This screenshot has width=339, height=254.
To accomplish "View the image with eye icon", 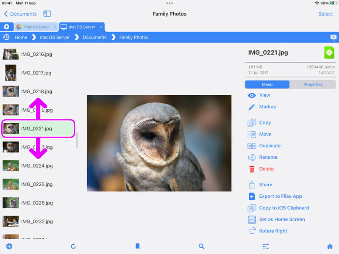I will pos(252,95).
